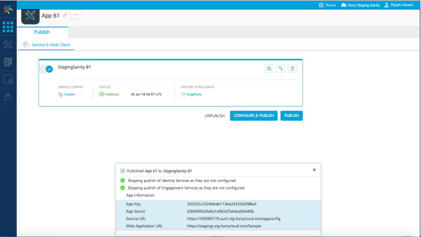
Task: Click the Web Application URL value
Action: pos(224,226)
